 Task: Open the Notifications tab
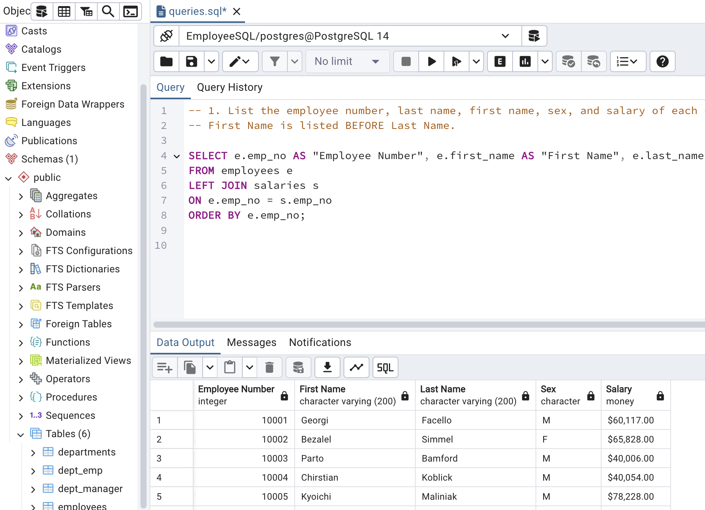point(320,343)
